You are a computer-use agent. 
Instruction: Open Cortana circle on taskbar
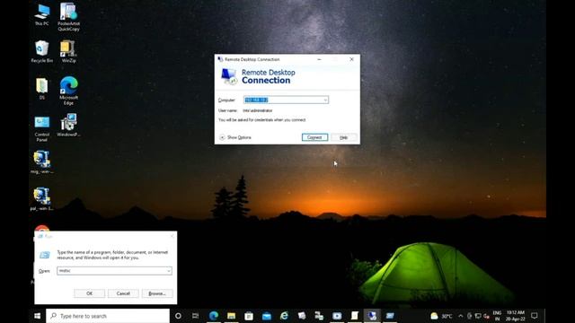178,316
